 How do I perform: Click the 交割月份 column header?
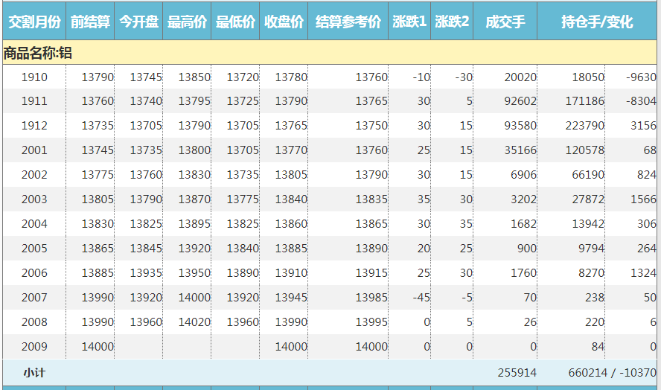(x=33, y=22)
